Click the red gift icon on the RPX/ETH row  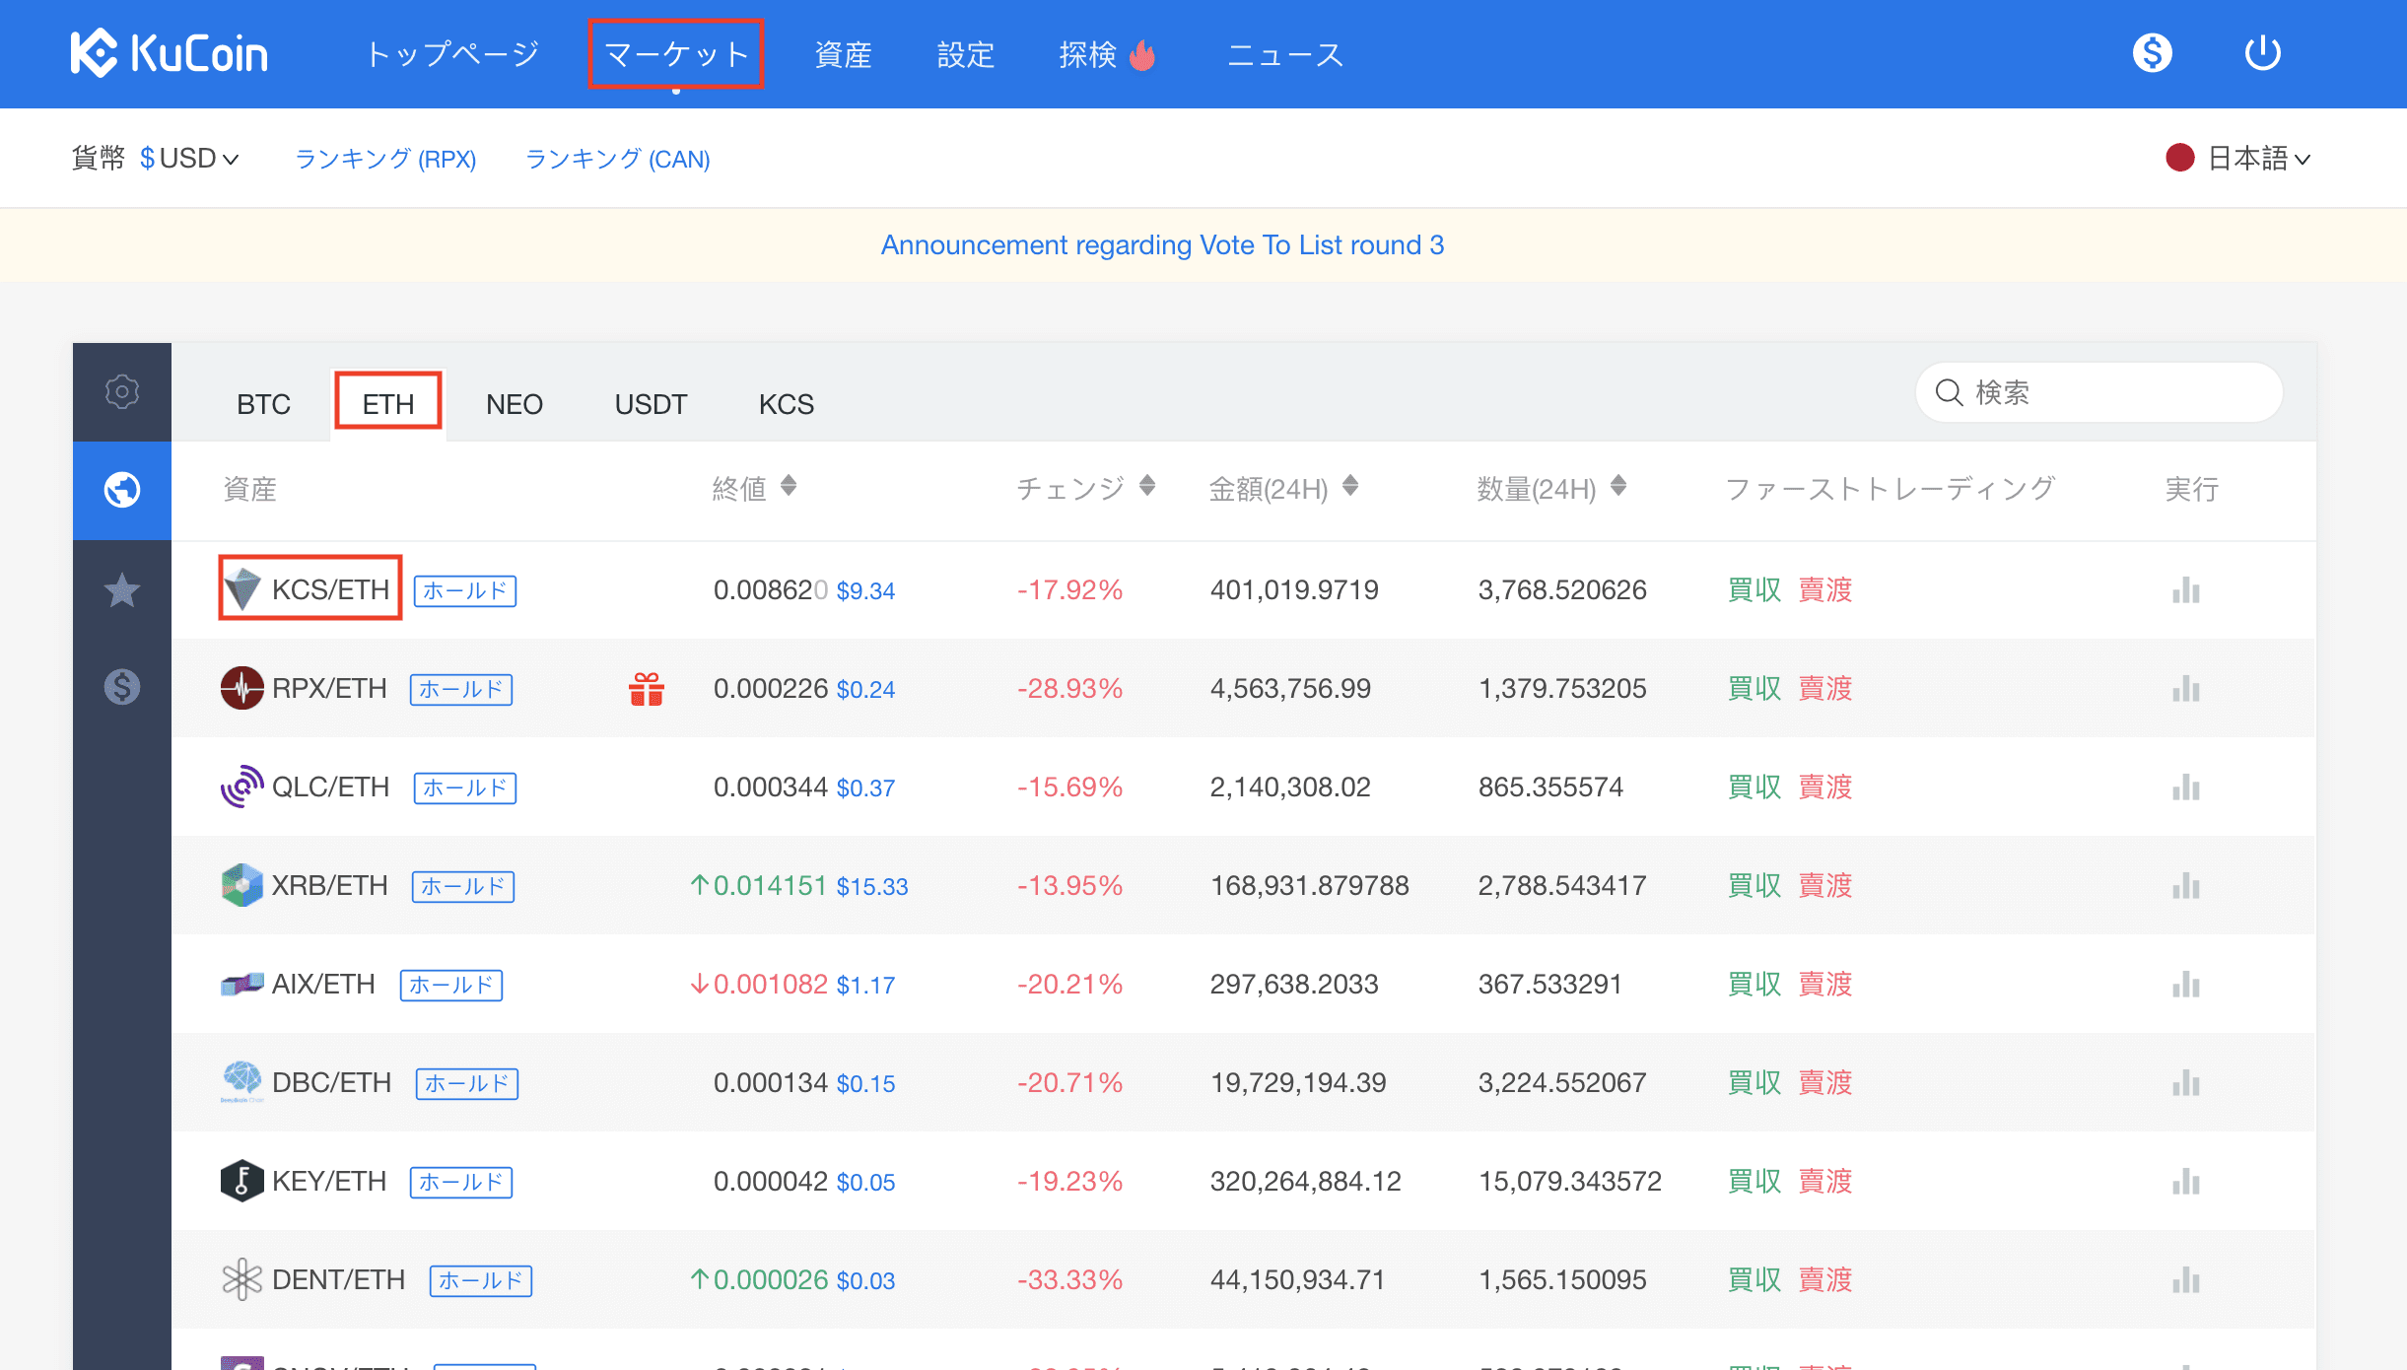[x=647, y=689]
